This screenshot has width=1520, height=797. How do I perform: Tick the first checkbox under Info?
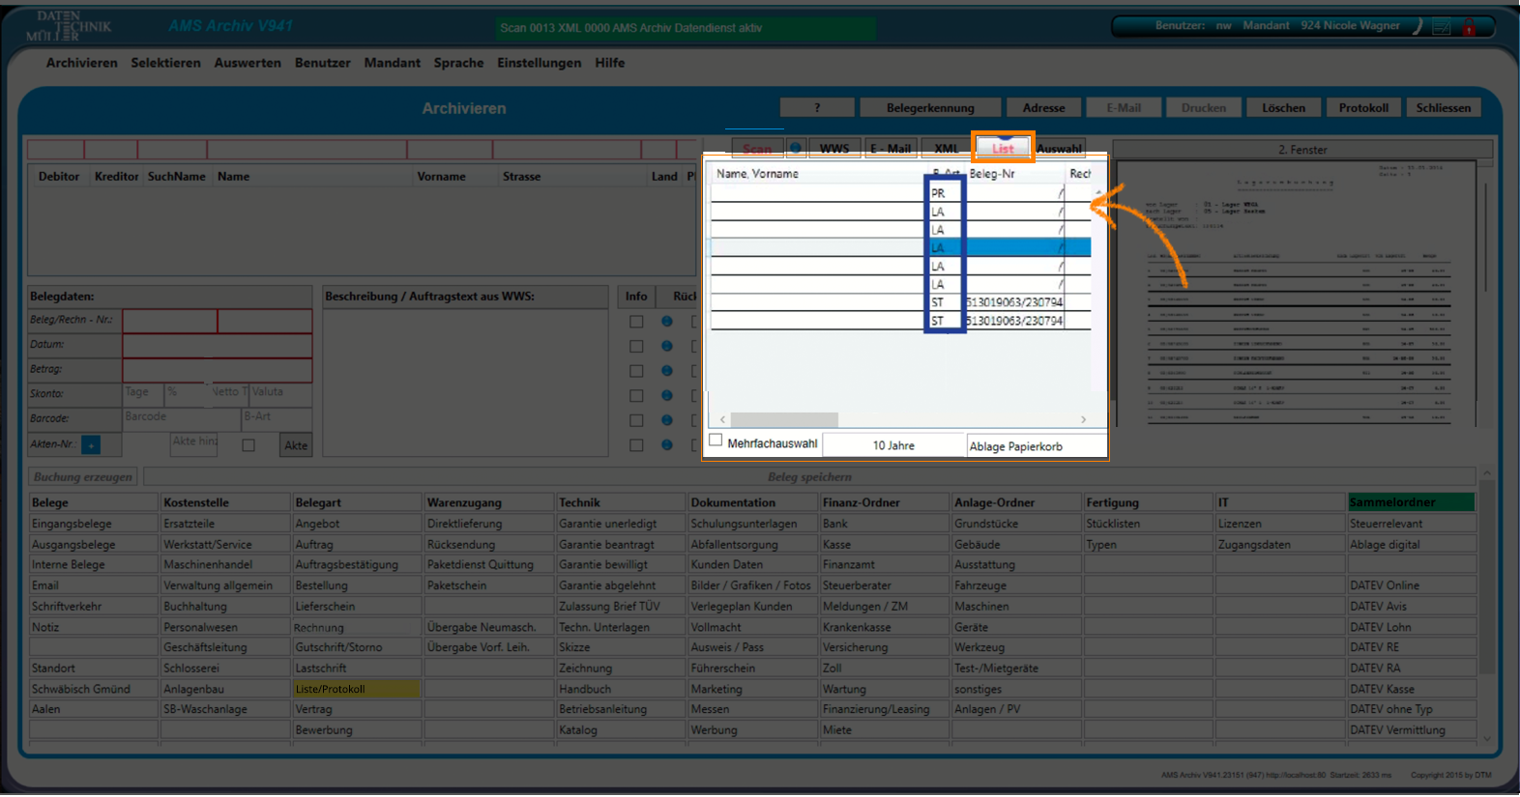pos(636,322)
